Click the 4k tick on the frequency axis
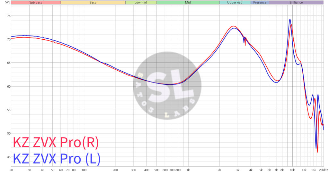The image size is (329, 173). pyautogui.click(x=251, y=170)
